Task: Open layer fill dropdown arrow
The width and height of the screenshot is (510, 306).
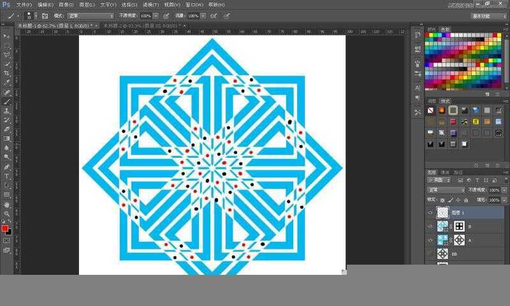Action: (x=504, y=200)
